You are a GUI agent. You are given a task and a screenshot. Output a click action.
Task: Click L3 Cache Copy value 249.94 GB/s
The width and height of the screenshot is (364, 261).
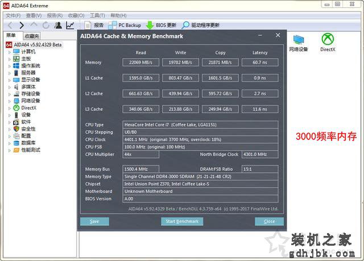pos(220,109)
